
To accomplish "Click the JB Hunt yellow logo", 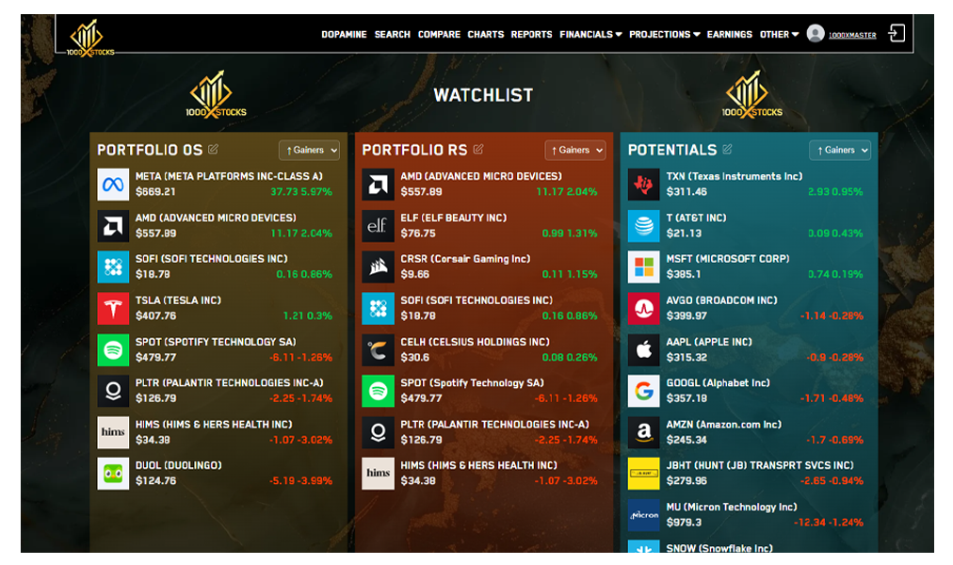I will pyautogui.click(x=643, y=474).
